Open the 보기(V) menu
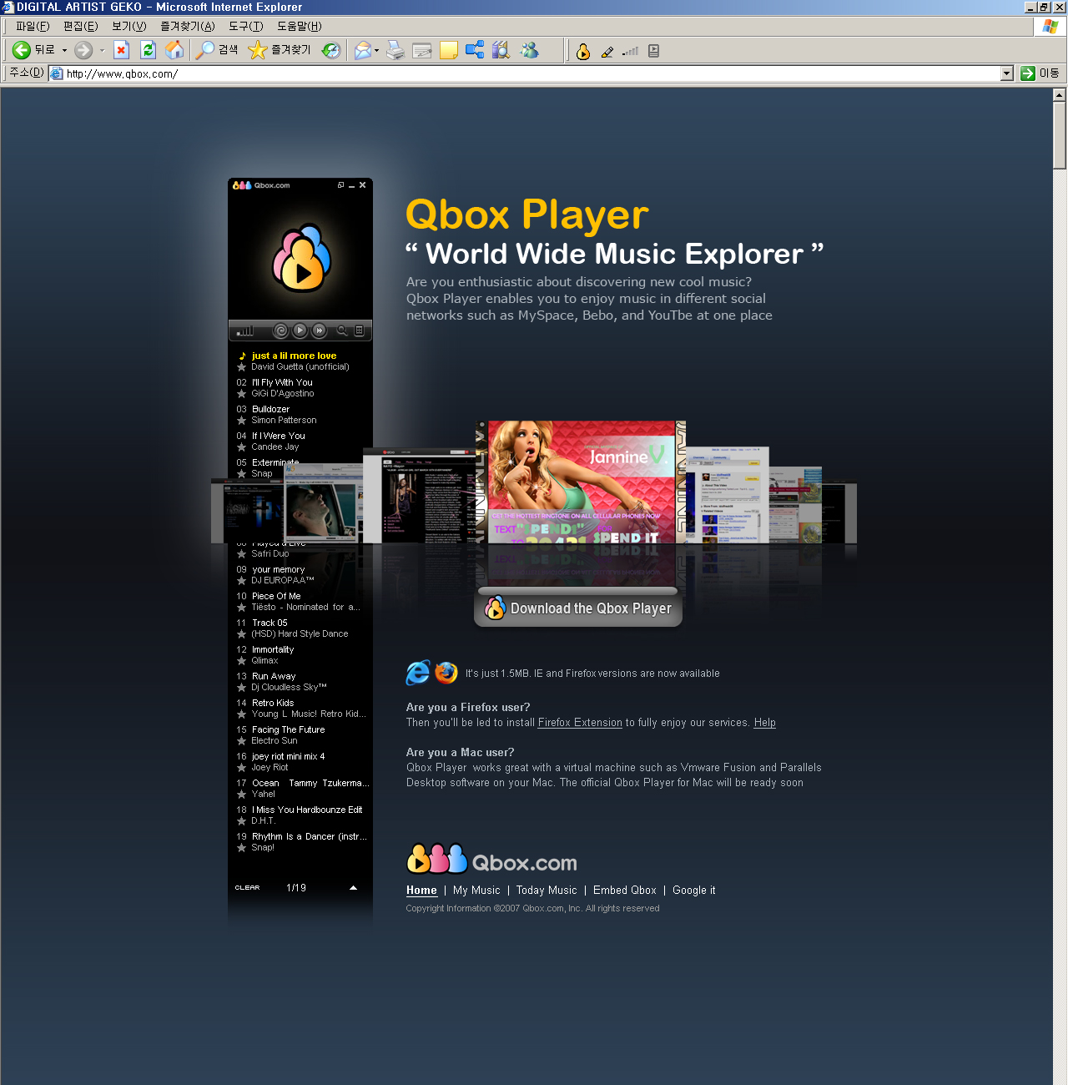This screenshot has width=1068, height=1085. 128,26
